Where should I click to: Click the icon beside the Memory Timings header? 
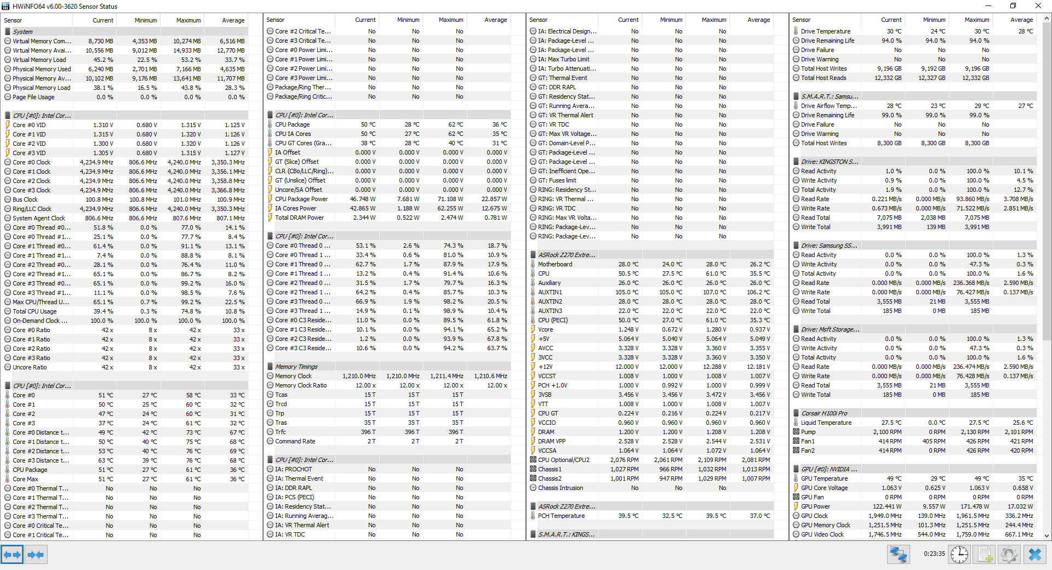pos(270,367)
